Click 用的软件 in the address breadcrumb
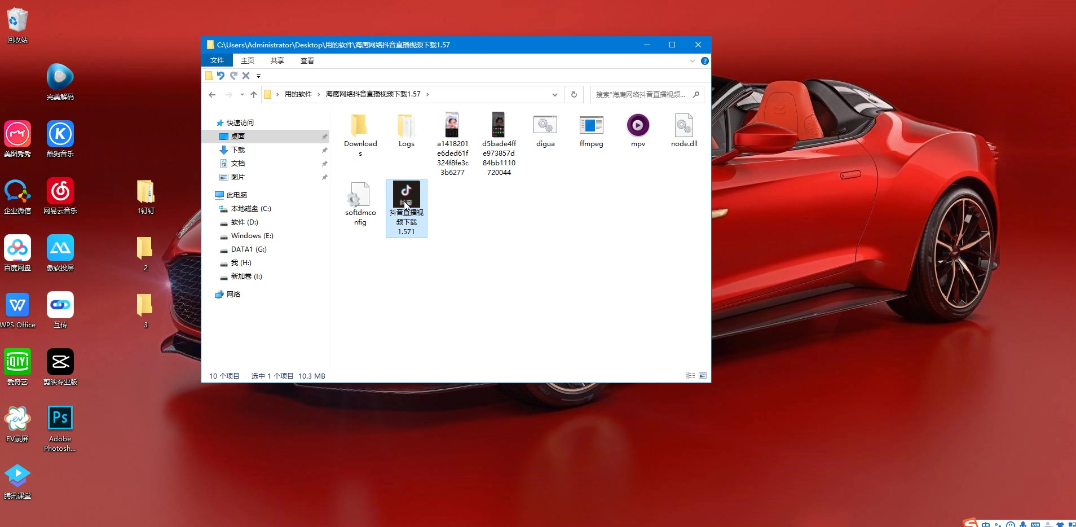 pos(298,94)
